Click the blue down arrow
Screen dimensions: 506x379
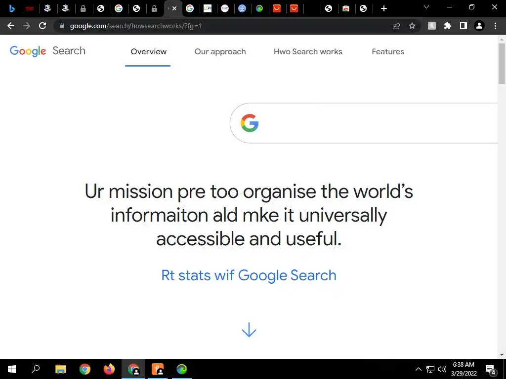[x=249, y=330]
